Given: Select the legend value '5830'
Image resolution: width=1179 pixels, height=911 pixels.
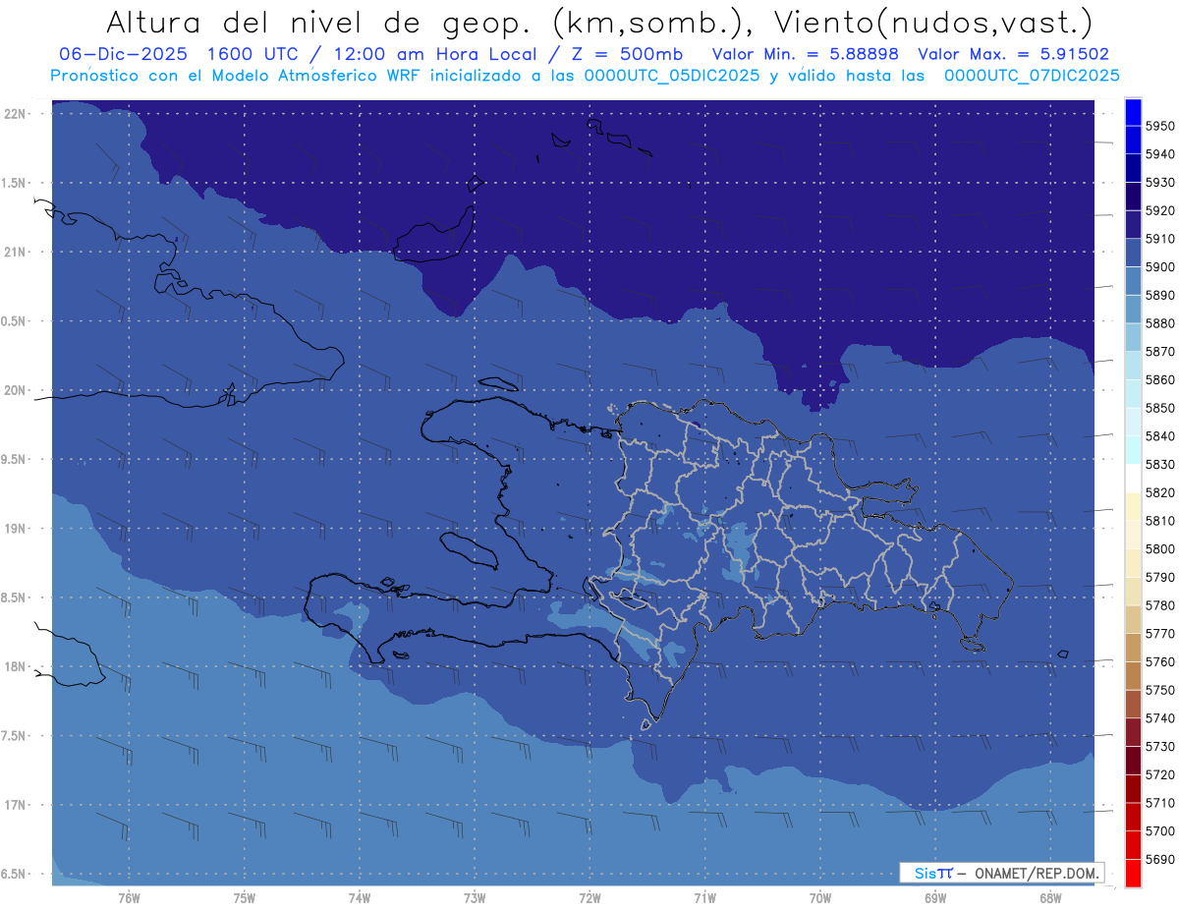Looking at the screenshot, I should point(1160,464).
